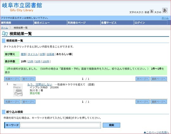Click このページの先頭へ link
This screenshot has width=171, height=134.
click(156, 132)
